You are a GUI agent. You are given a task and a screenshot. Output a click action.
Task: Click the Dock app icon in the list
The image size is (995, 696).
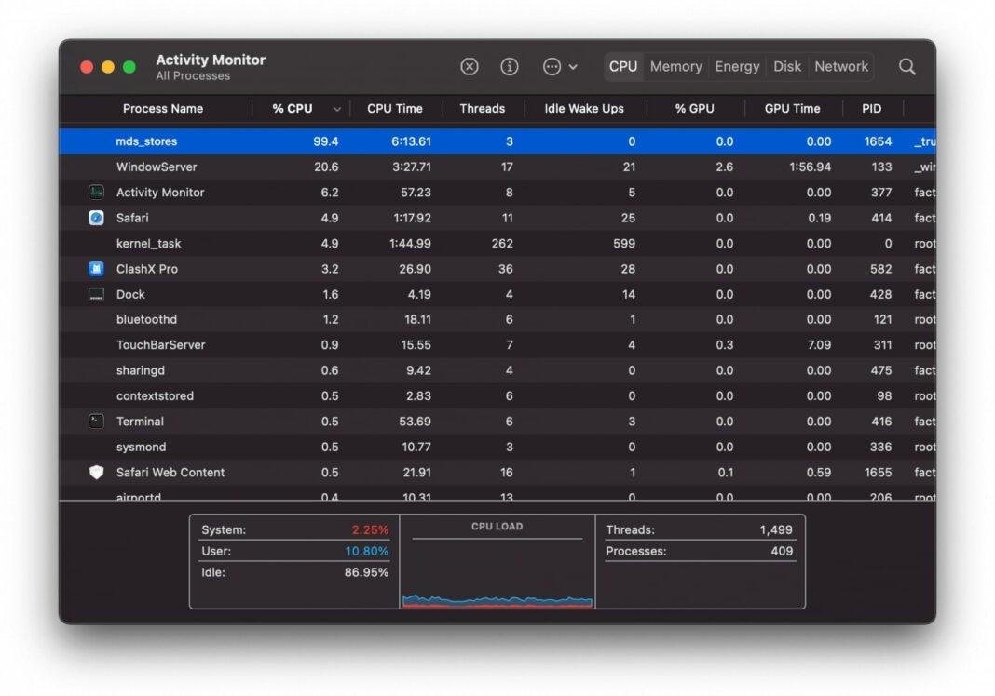[x=96, y=294]
